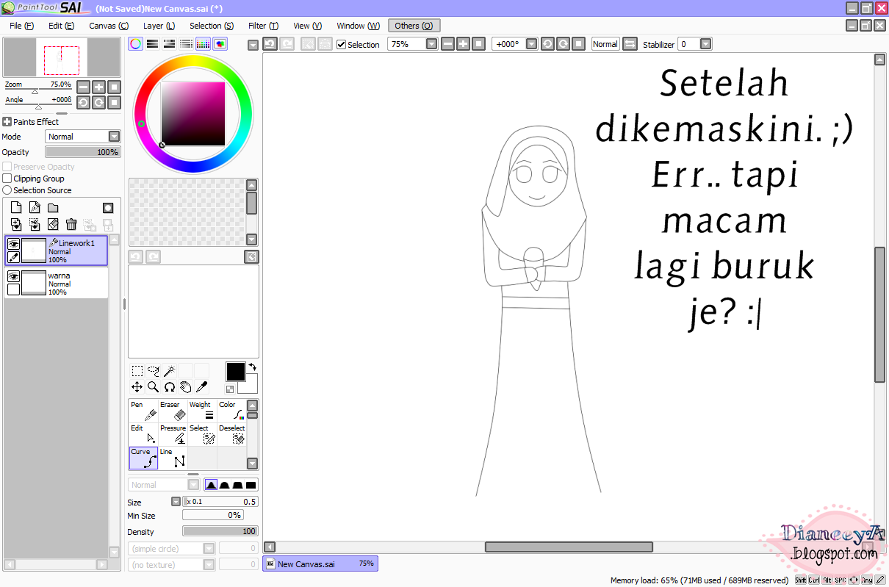Image resolution: width=889 pixels, height=587 pixels.
Task: Toggle the swatches panel
Action: 204,43
